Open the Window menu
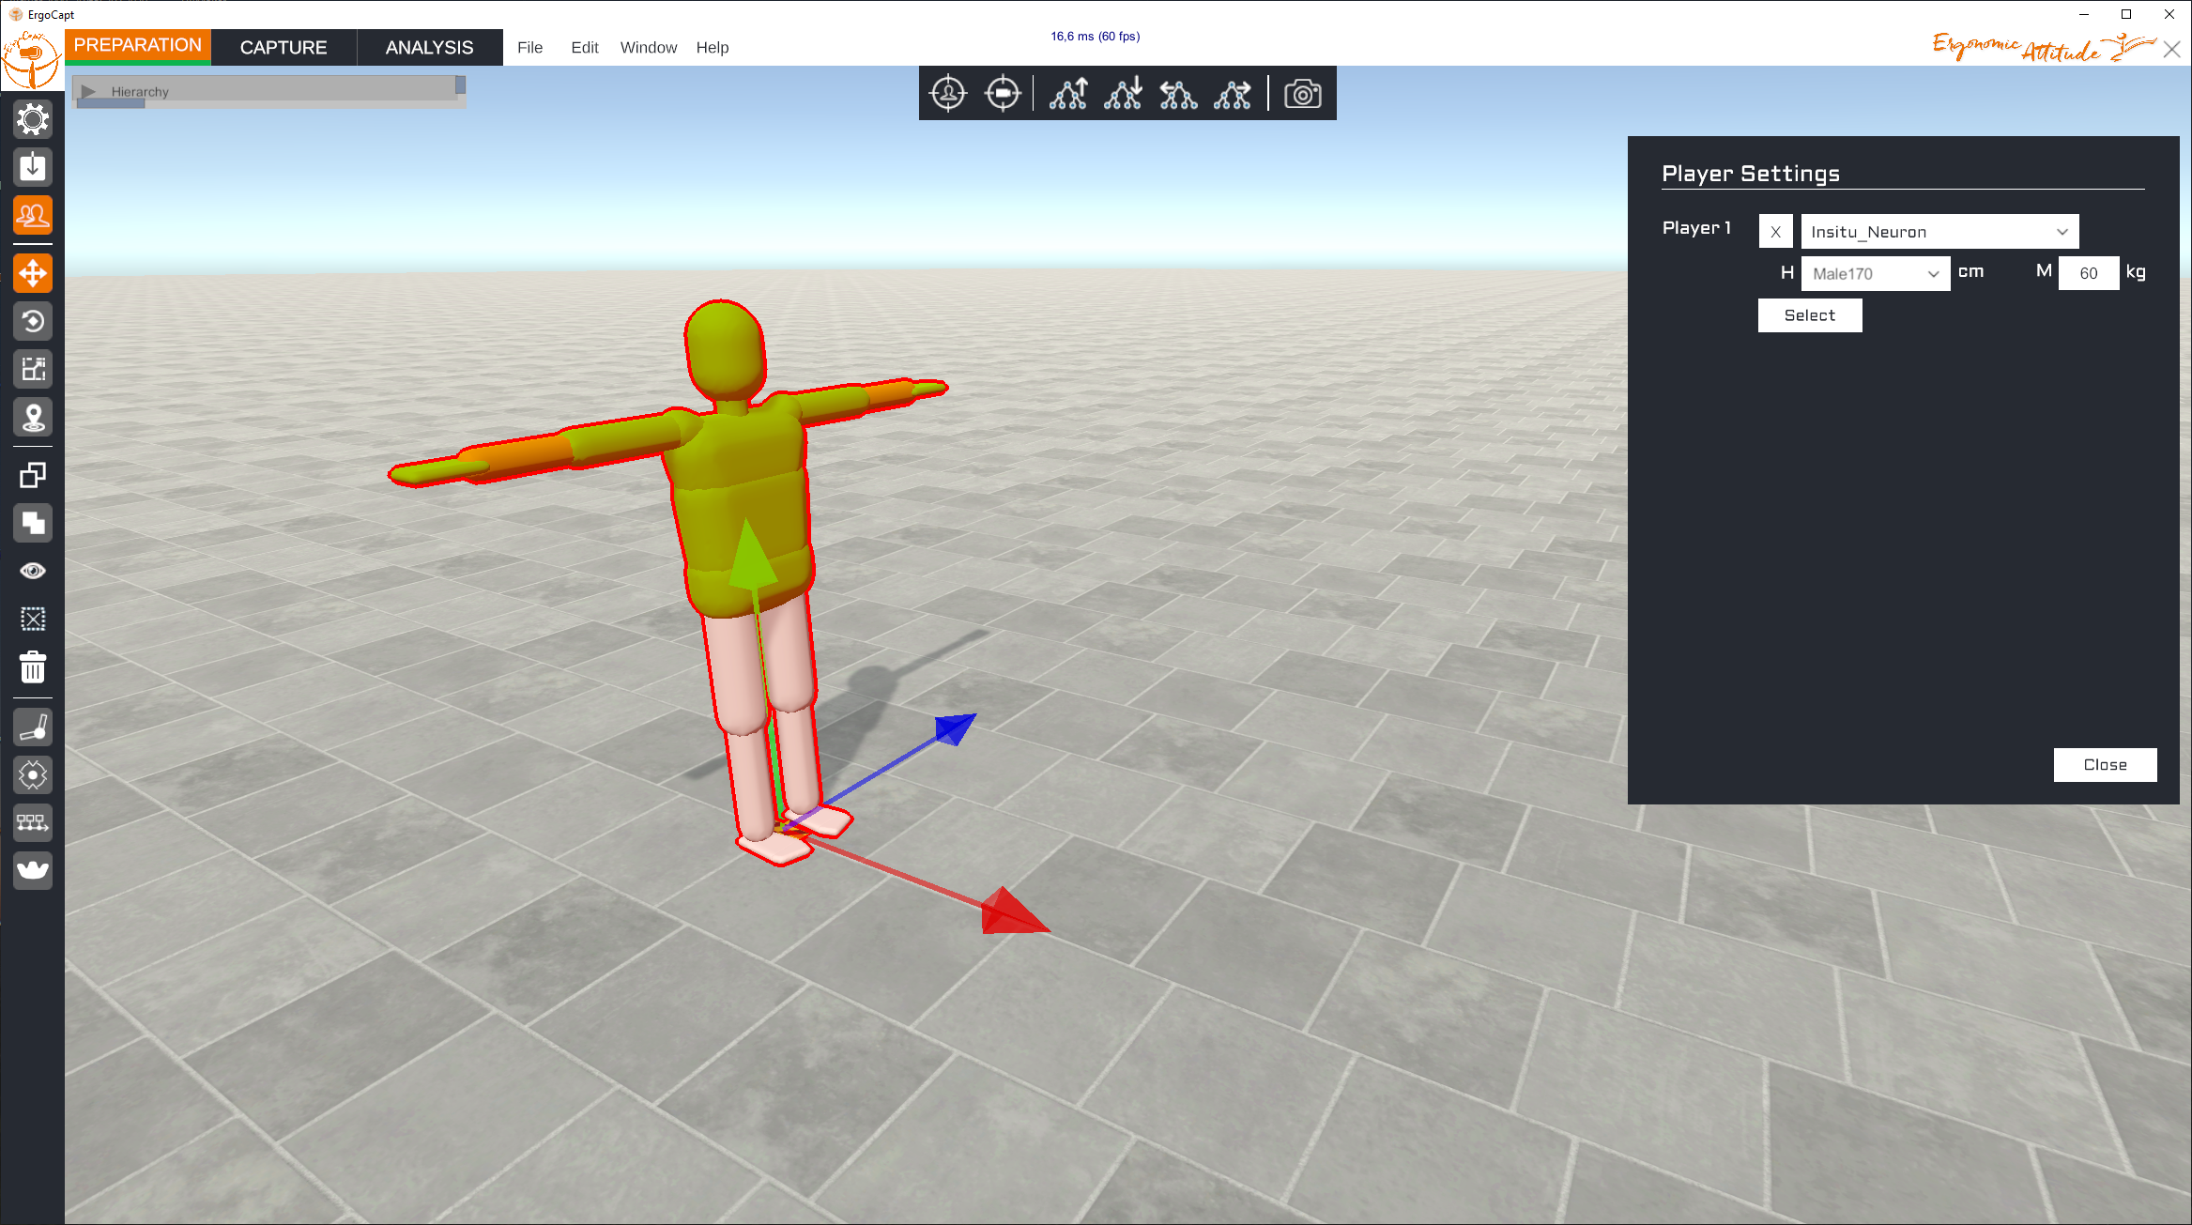2192x1225 pixels. (648, 47)
